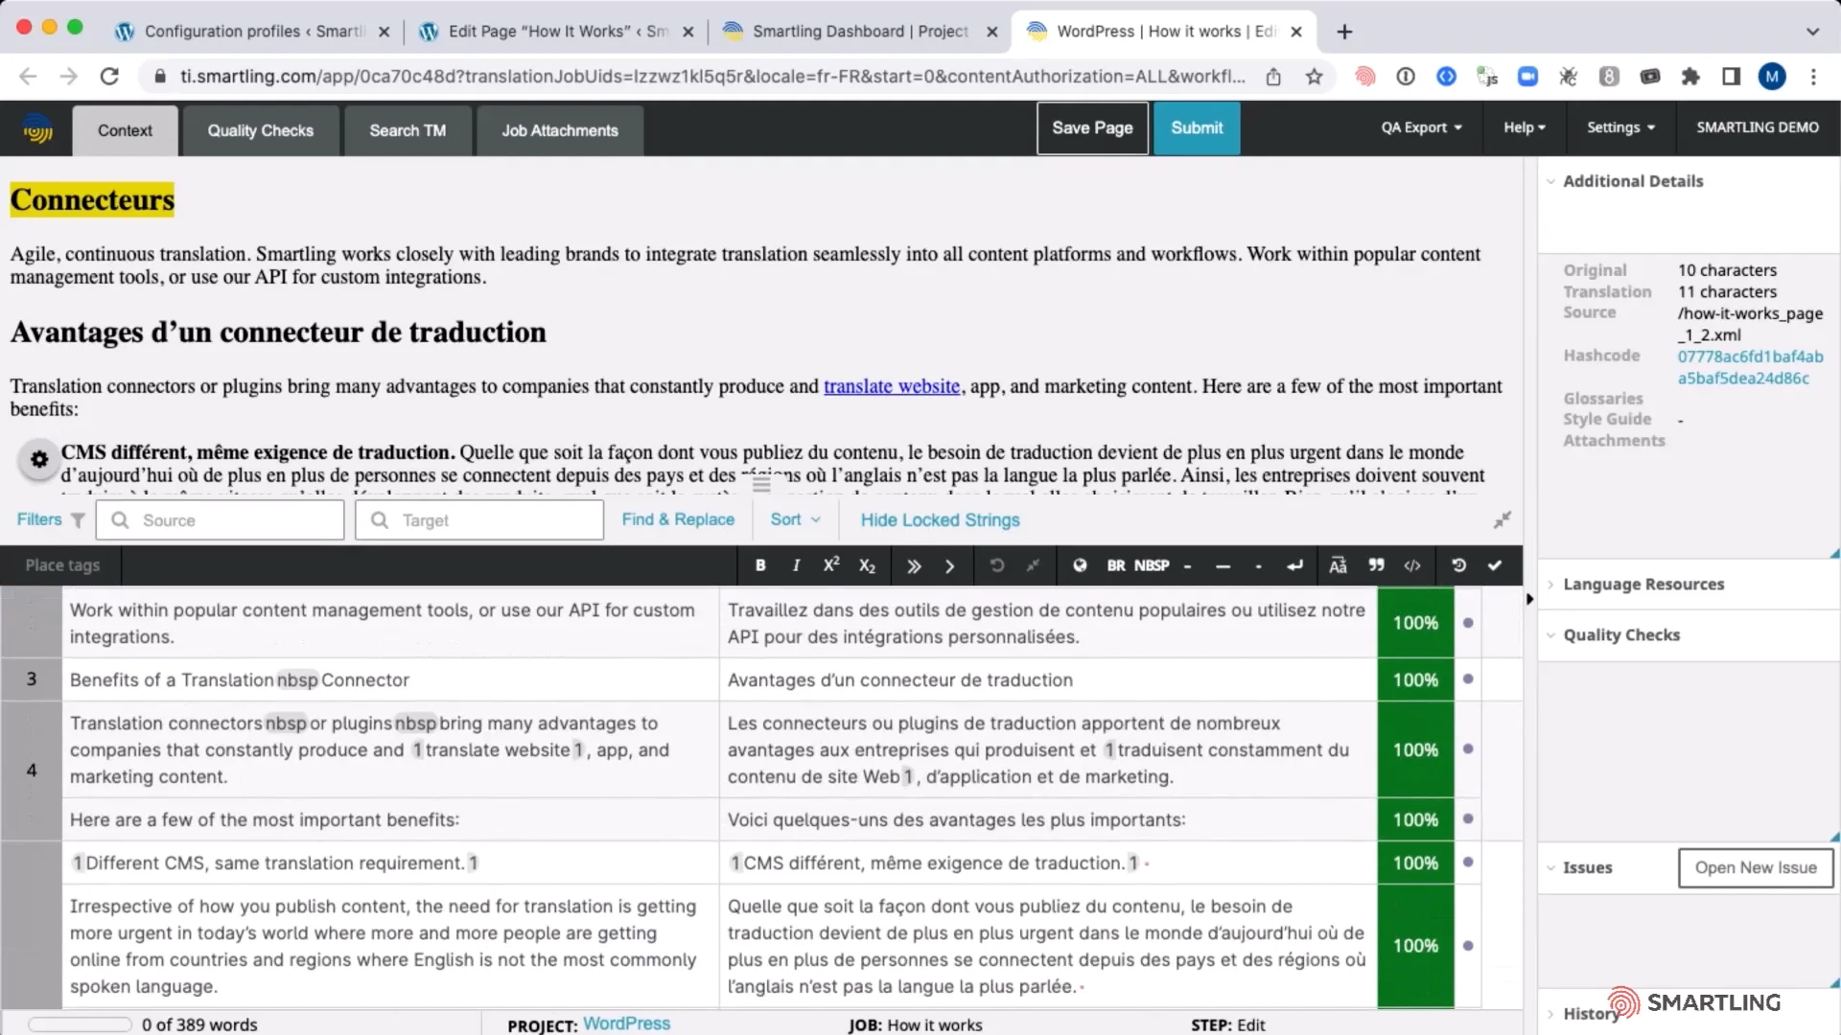Collapse the strings panel with the shrink arrows
The height and width of the screenshot is (1035, 1841).
[x=1503, y=519]
